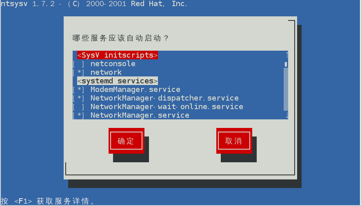Click the F1 service details hint
The height and width of the screenshot is (206, 362).
point(48,201)
